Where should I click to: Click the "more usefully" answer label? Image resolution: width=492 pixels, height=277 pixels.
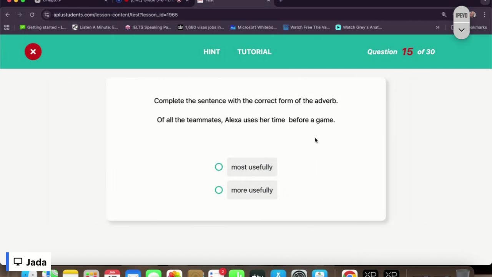(252, 190)
